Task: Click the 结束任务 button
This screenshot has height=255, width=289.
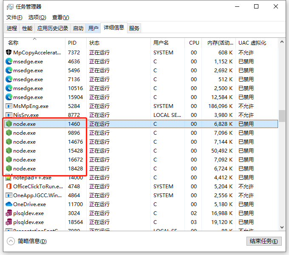Action: pos(263,241)
